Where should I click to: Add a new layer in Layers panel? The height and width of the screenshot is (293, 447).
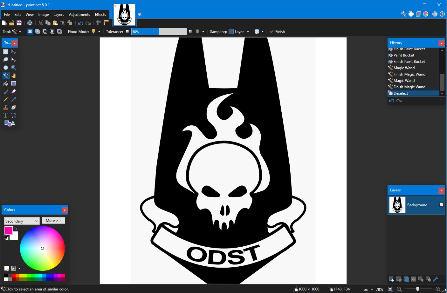click(392, 279)
